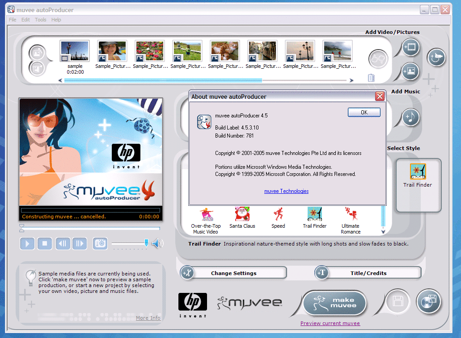
Task: Click the Change Settings button
Action: (233, 273)
